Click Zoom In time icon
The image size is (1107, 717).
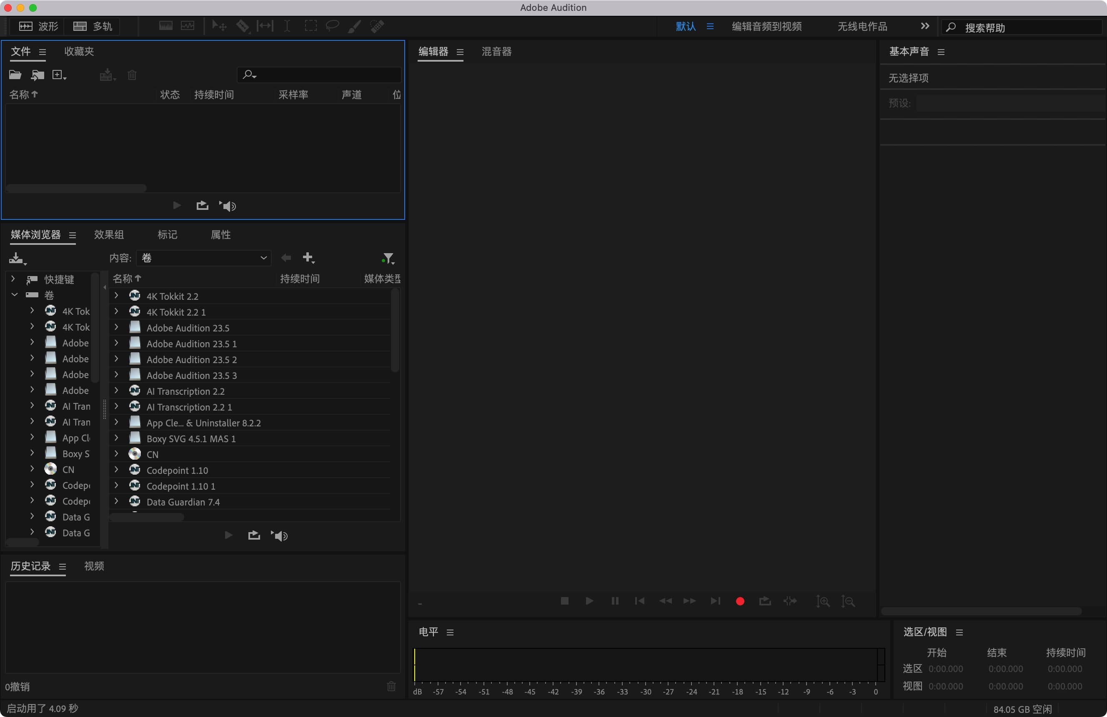tap(823, 601)
